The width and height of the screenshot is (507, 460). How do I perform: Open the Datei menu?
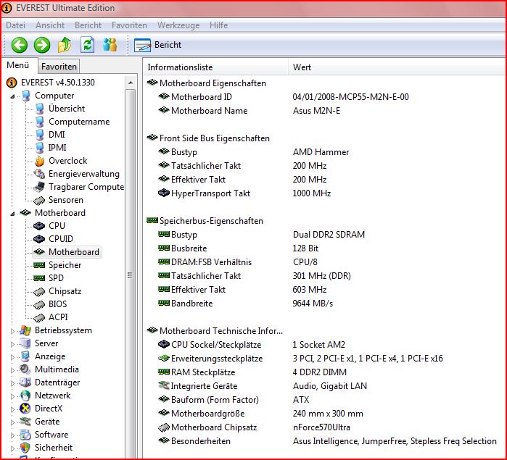pos(15,25)
